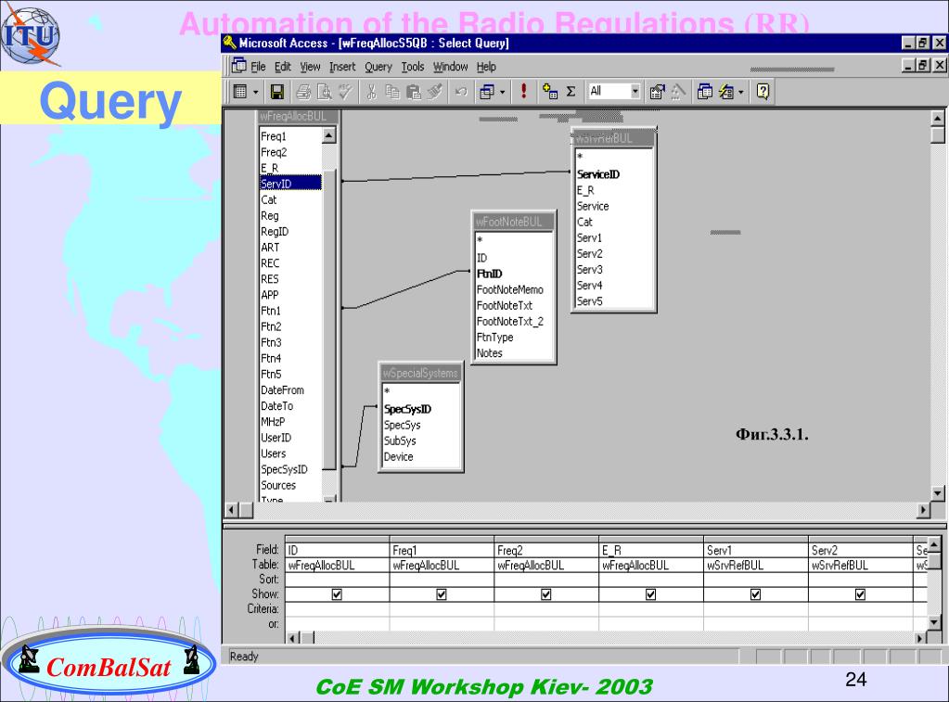Viewport: 949px width, 702px height.
Task: Click the Show Table icon
Action: (549, 92)
